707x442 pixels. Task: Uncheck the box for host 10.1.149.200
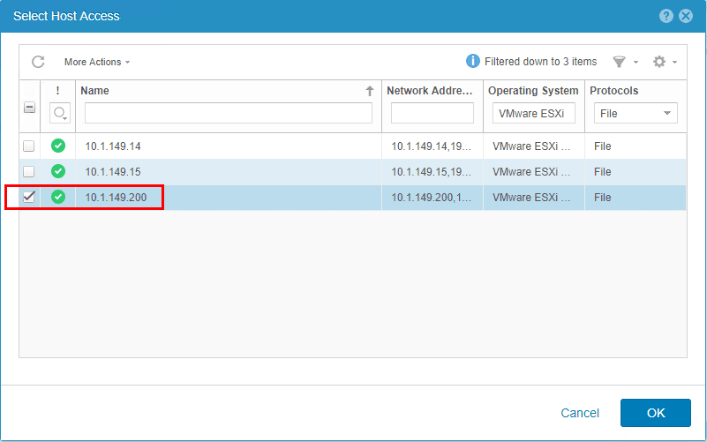29,197
